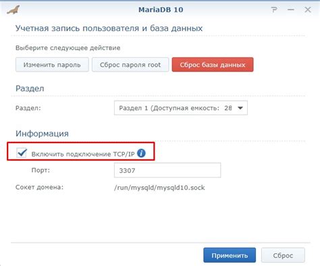Click the red Сброс базы данных button
This screenshot has width=320, height=266.
click(x=213, y=65)
